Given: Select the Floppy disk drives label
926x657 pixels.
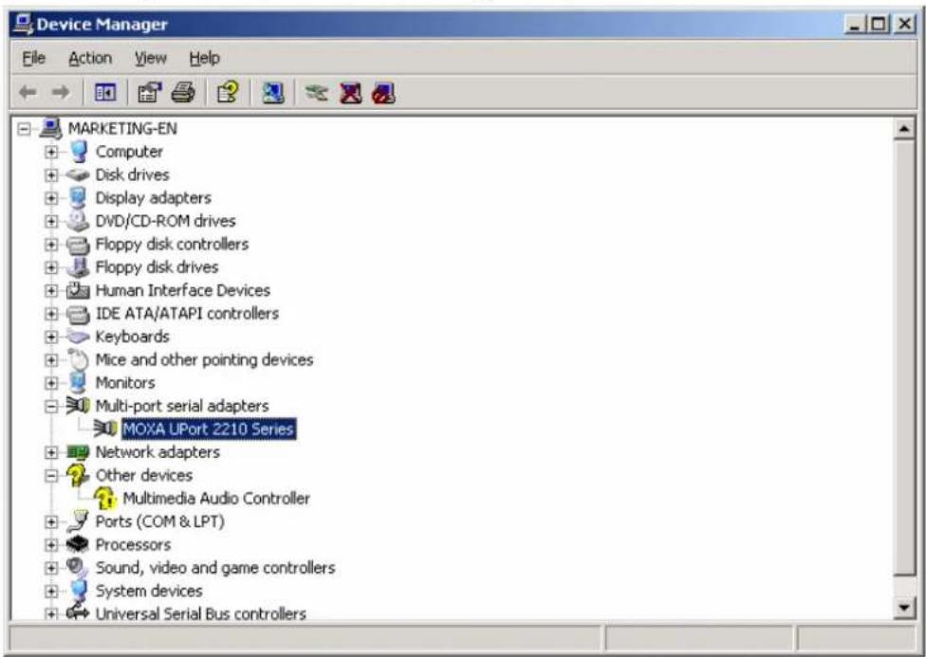Looking at the screenshot, I should tap(157, 267).
